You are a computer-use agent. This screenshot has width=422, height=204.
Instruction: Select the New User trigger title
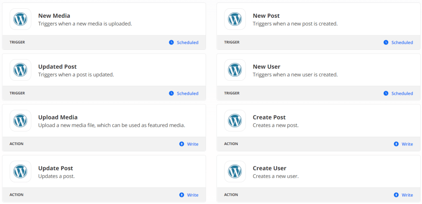267,66
